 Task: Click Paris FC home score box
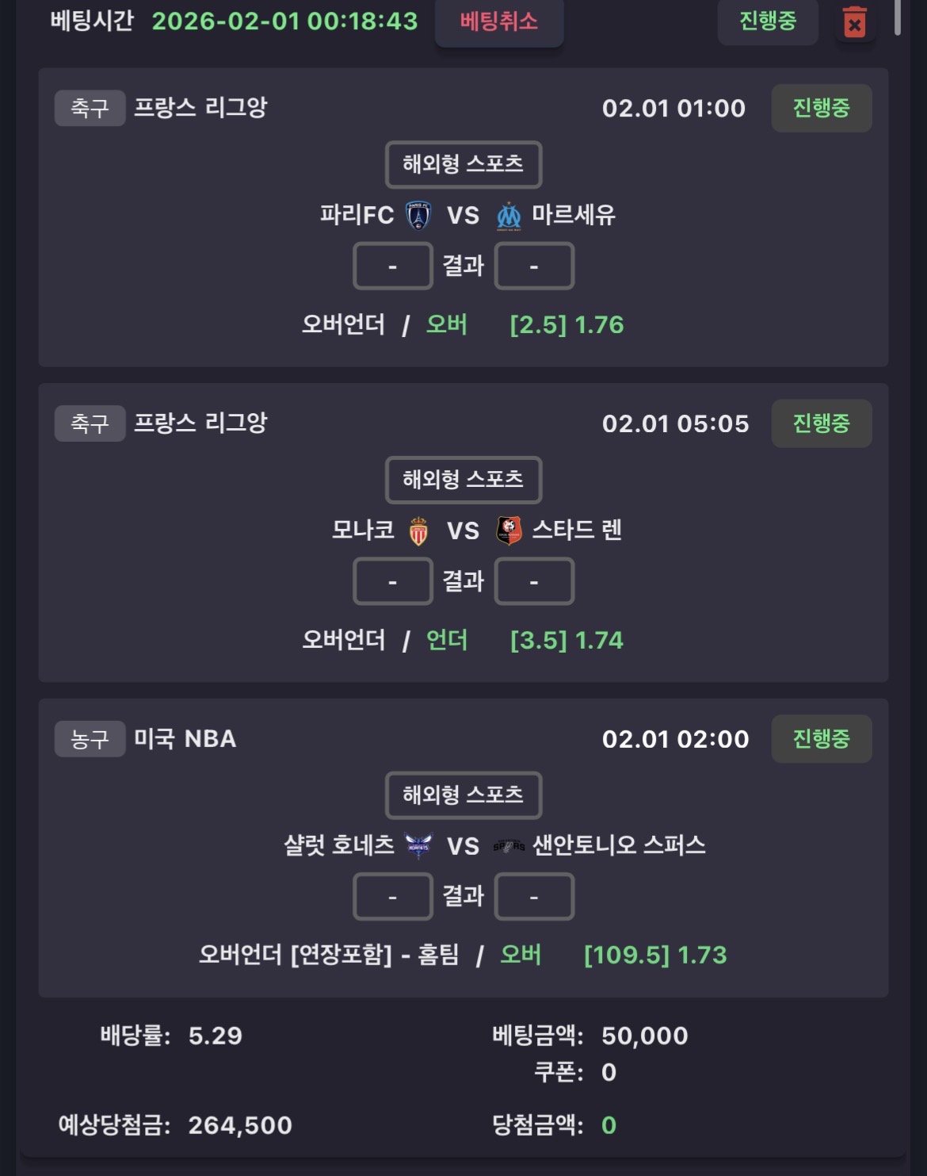tap(392, 266)
